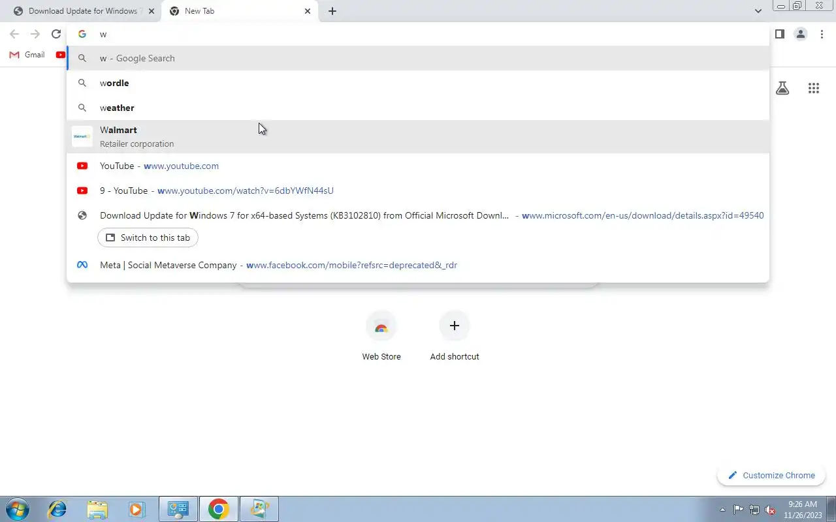Click inside the address bar text field
The width and height of the screenshot is (836, 522).
click(x=418, y=34)
